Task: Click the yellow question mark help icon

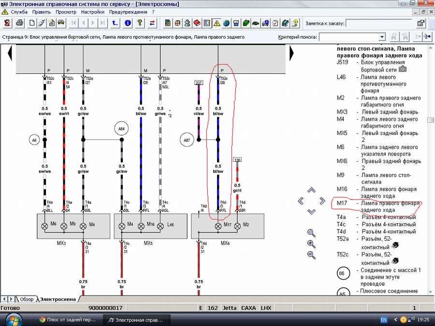Action: (140, 23)
